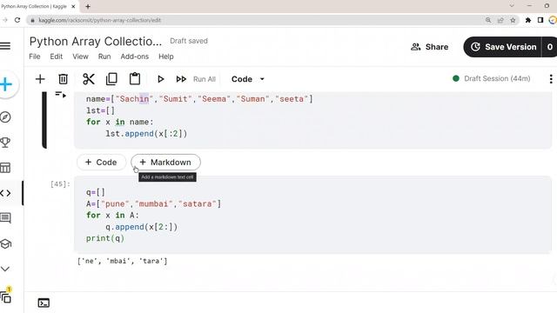Image resolution: width=557 pixels, height=313 pixels.
Task: Copy the selected cell with copy icon
Action: point(111,79)
